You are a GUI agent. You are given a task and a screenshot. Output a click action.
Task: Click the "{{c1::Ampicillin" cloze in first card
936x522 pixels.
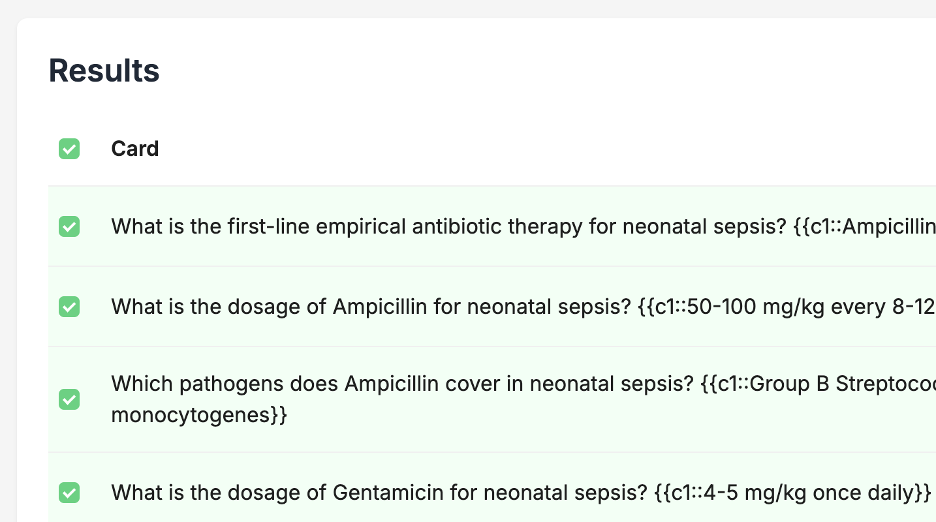tap(864, 226)
